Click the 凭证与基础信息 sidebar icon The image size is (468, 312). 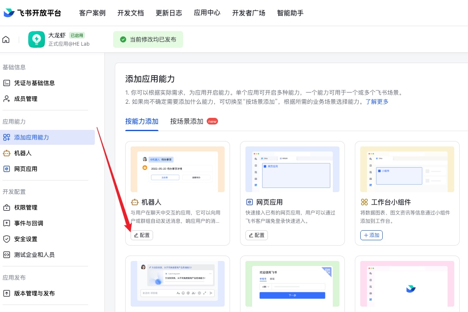[7, 83]
